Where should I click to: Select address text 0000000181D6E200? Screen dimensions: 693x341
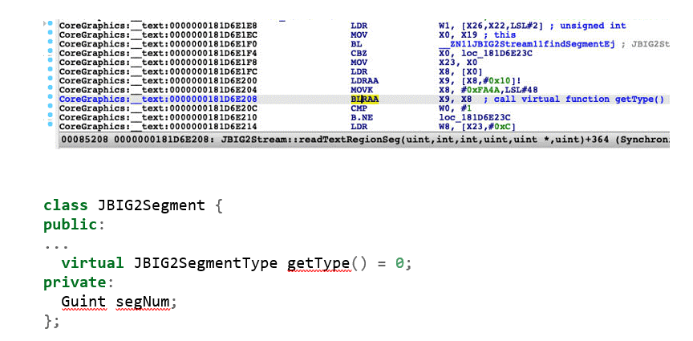(213, 81)
